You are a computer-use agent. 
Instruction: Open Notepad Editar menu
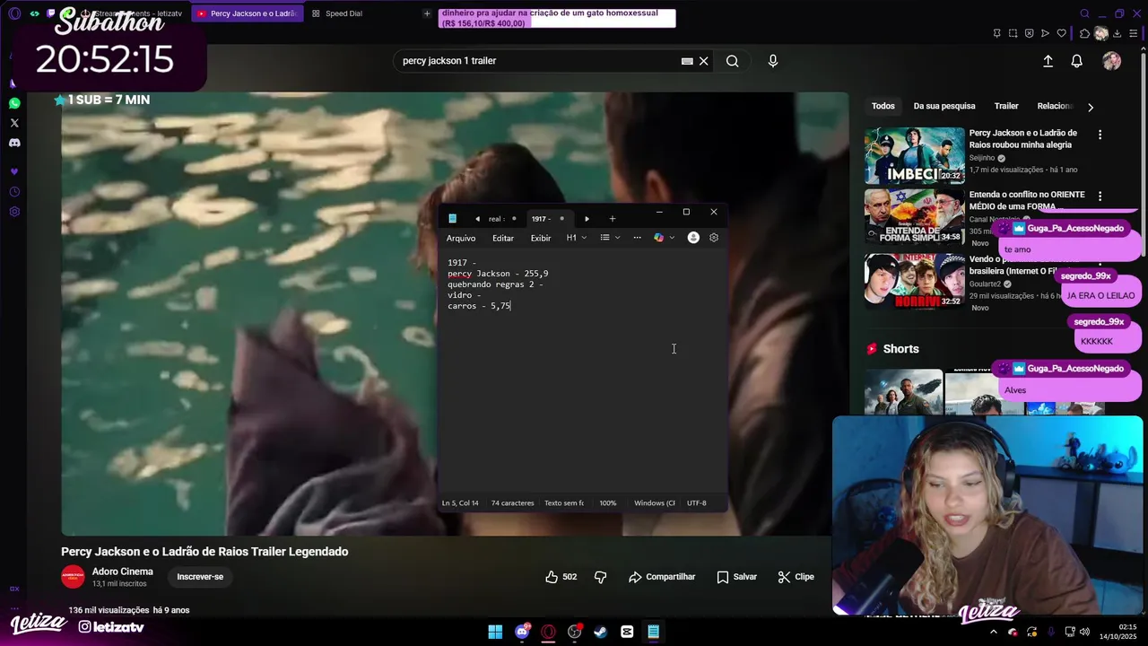click(503, 238)
